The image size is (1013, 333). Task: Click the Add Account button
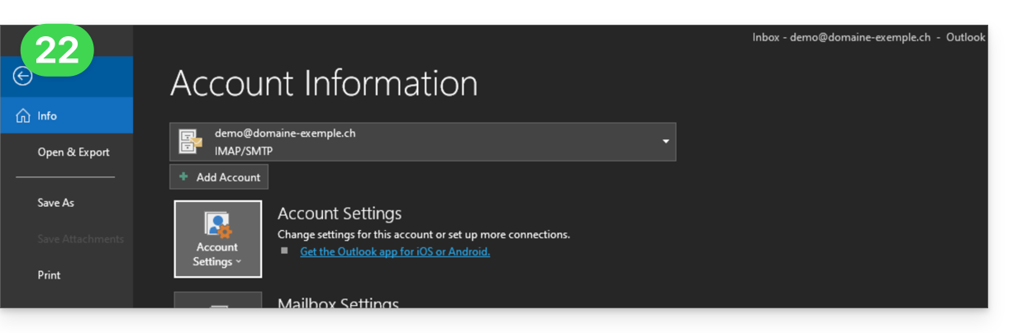[x=219, y=177]
